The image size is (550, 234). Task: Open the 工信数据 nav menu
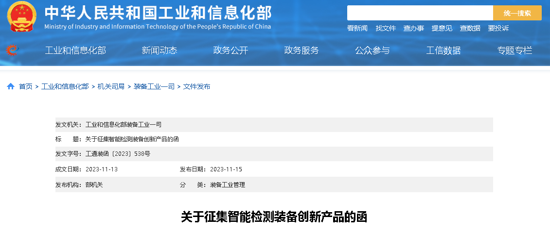[444, 50]
